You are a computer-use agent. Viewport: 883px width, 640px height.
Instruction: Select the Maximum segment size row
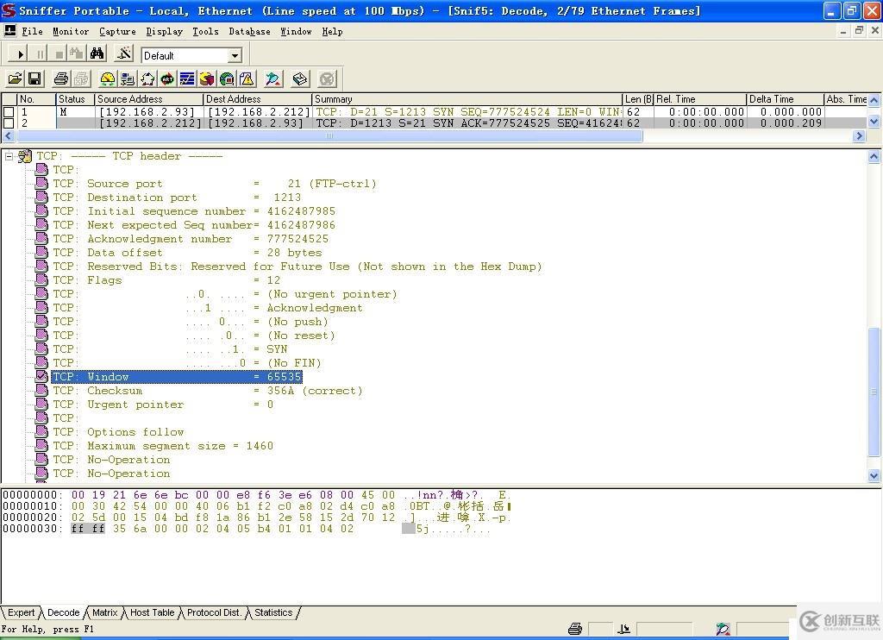[163, 446]
